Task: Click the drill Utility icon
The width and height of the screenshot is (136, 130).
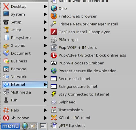Action: [6, 30]
